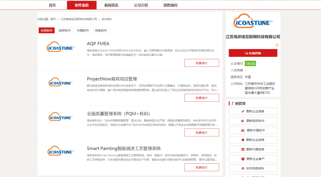Click the favorite star icon

277,45
